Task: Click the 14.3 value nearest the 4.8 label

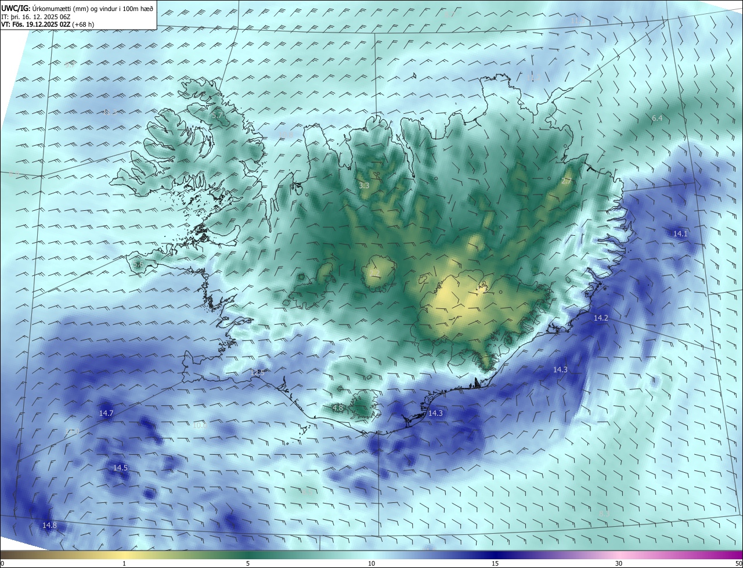Action: (435, 413)
